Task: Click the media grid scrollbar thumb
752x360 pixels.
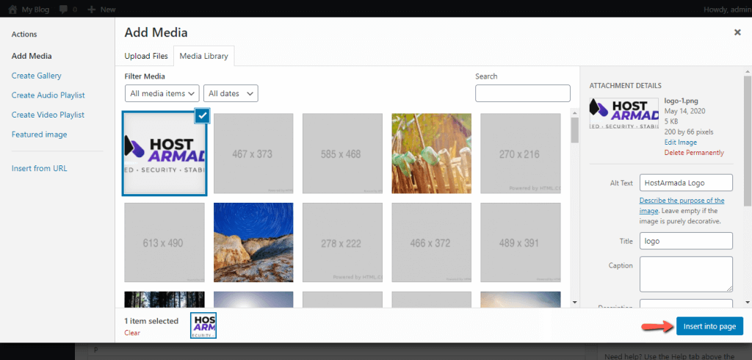Action: (575, 130)
